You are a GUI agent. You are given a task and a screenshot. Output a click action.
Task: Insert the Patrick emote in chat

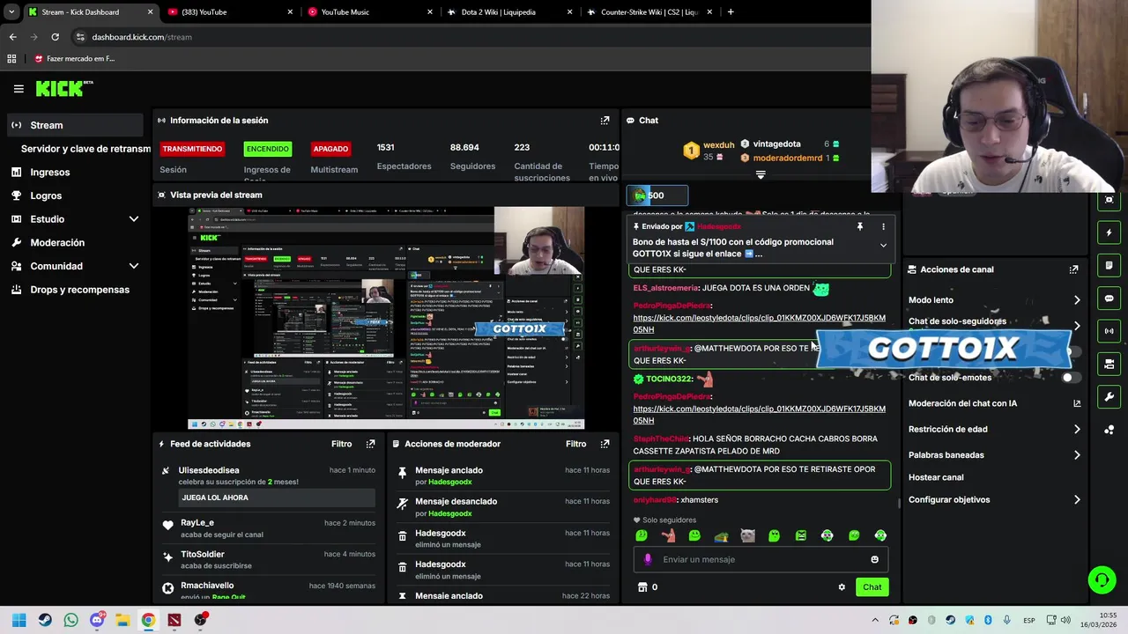click(x=668, y=535)
